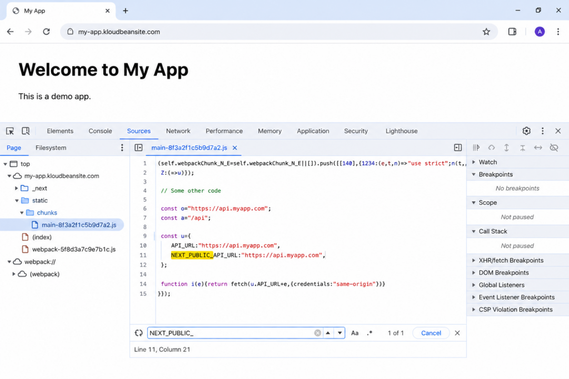Viewport: 569px width, 379px height.
Task: Expand Event Listener Breakpoints section
Action: coord(473,297)
